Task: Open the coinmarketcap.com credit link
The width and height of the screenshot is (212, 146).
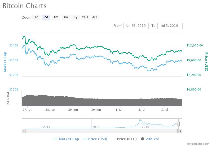Action: click(x=198, y=144)
